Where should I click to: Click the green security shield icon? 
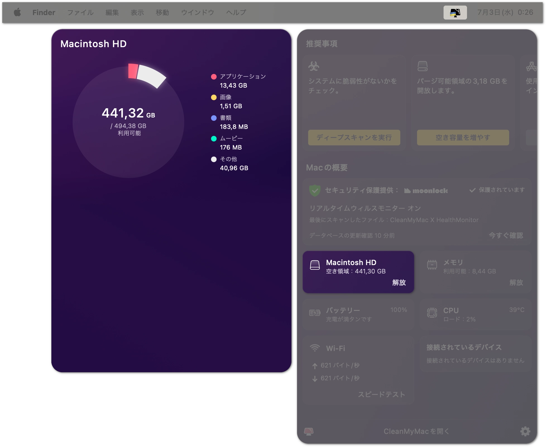pos(315,191)
